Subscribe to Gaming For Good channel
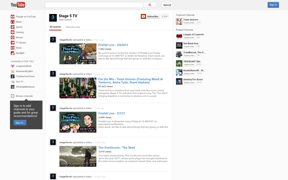The width and height of the screenshot is (288, 180). pos(189,82)
